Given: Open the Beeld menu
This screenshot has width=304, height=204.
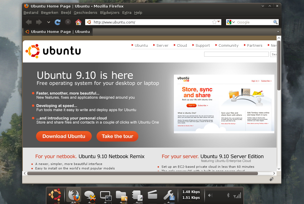Looking at the screenshot, I should coord(66,12).
